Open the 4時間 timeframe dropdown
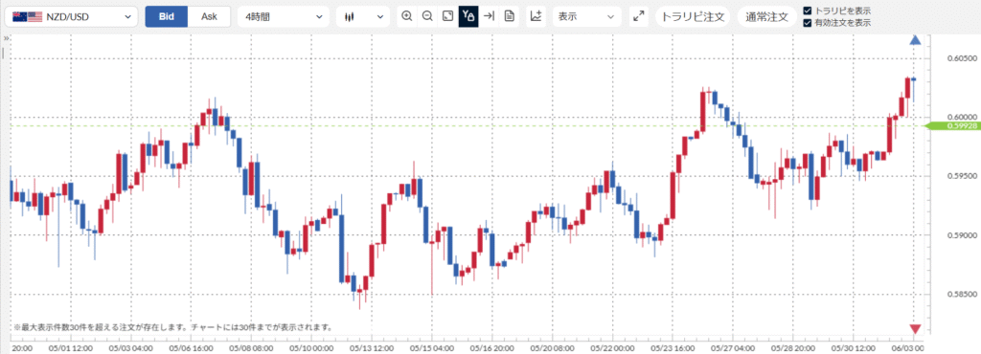 point(283,17)
